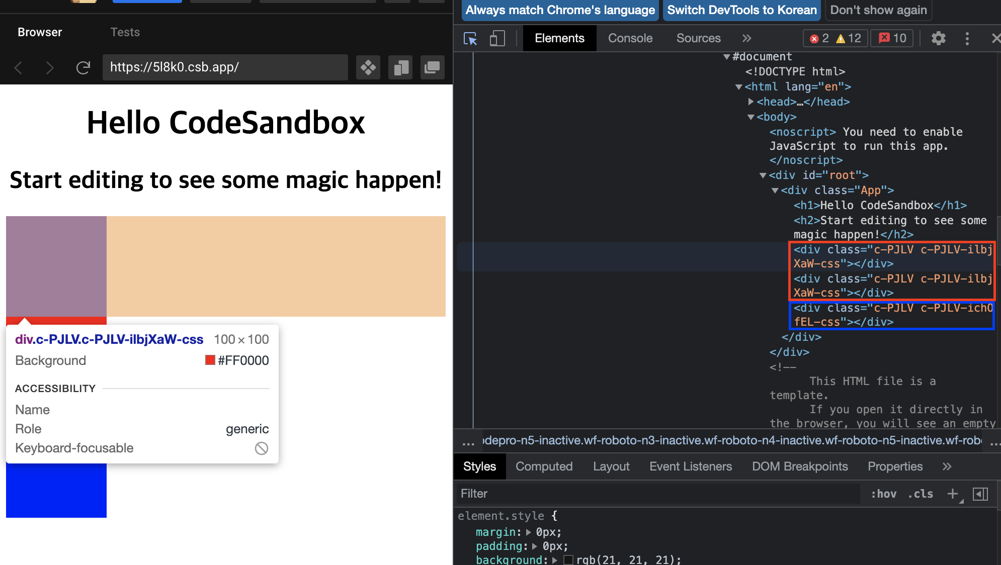Toggle the device toolbar icon

pyautogui.click(x=497, y=39)
